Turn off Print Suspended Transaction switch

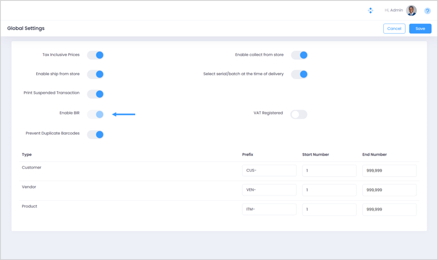(x=95, y=94)
